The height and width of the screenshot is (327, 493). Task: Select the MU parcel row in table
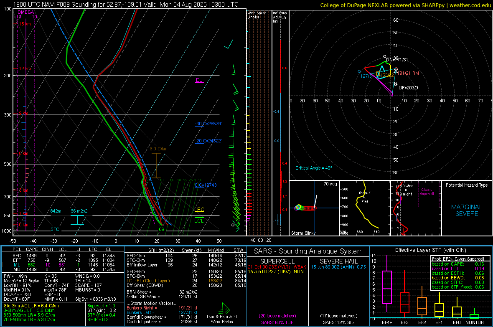(63, 269)
